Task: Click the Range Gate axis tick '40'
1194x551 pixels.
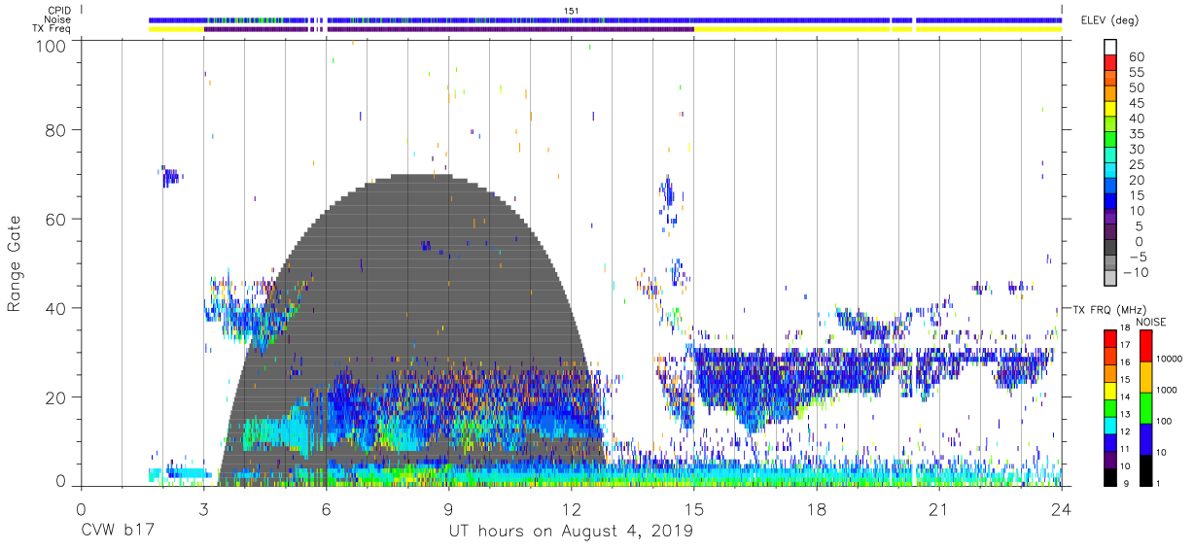Action: (57, 308)
